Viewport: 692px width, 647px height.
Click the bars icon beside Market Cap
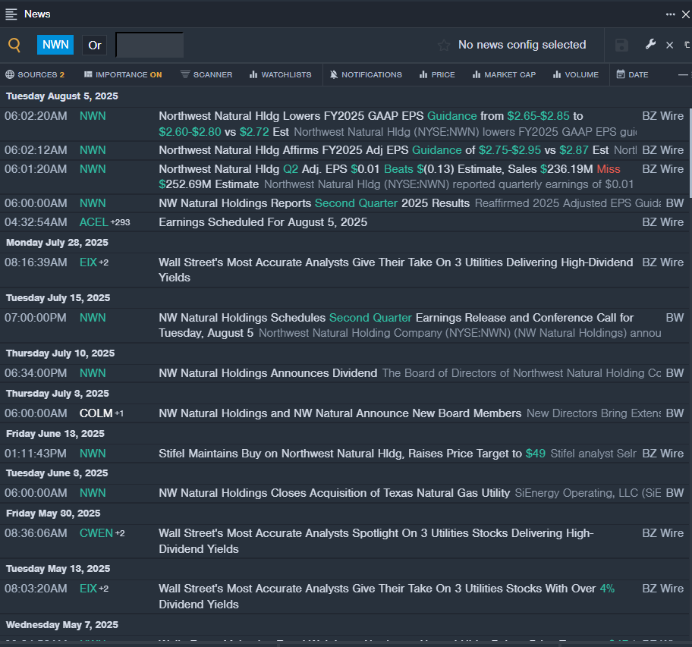point(477,74)
